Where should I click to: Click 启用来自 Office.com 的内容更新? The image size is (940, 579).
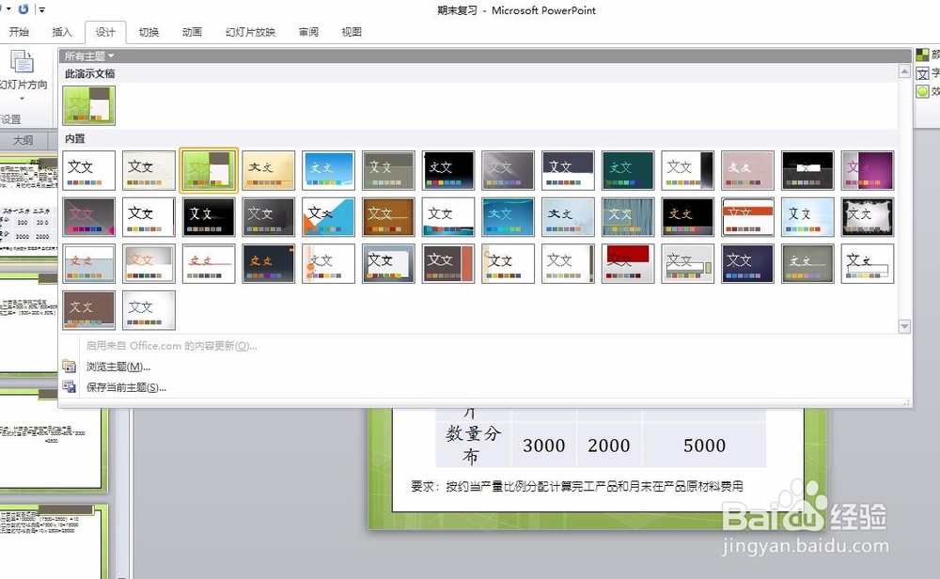coord(174,346)
